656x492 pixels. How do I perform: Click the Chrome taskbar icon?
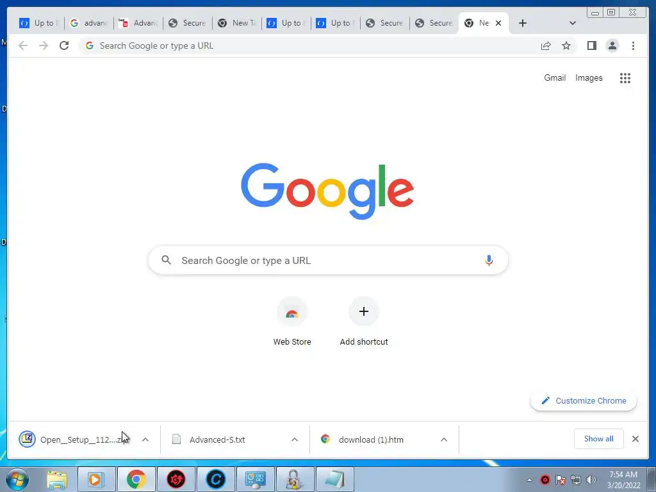coord(136,479)
